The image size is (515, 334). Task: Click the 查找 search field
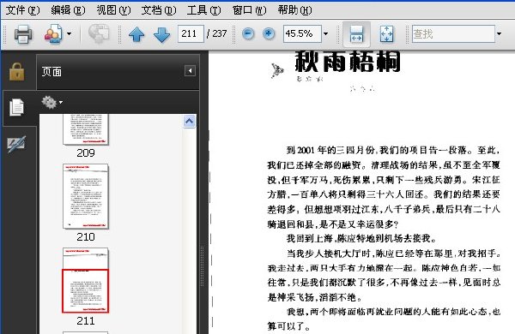coord(453,33)
